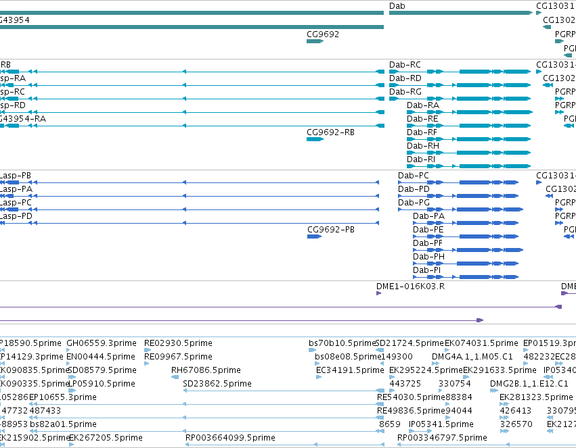
Task: Click CDS feature Dab-PE
Action: pos(428,230)
